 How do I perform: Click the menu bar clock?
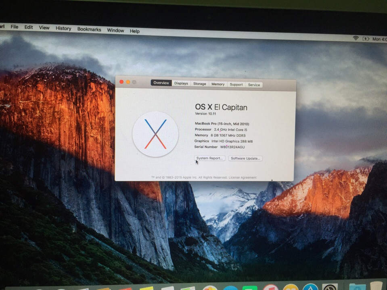point(379,39)
